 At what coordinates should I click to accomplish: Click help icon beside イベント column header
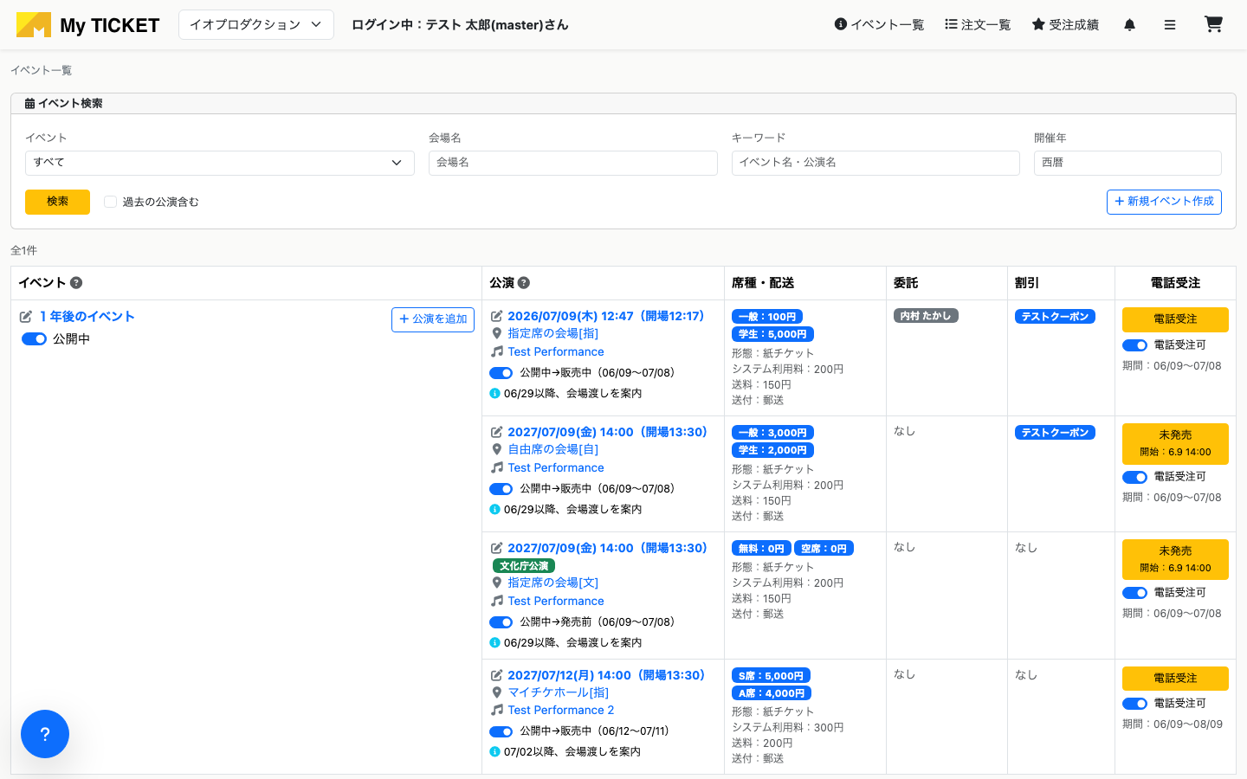click(76, 283)
